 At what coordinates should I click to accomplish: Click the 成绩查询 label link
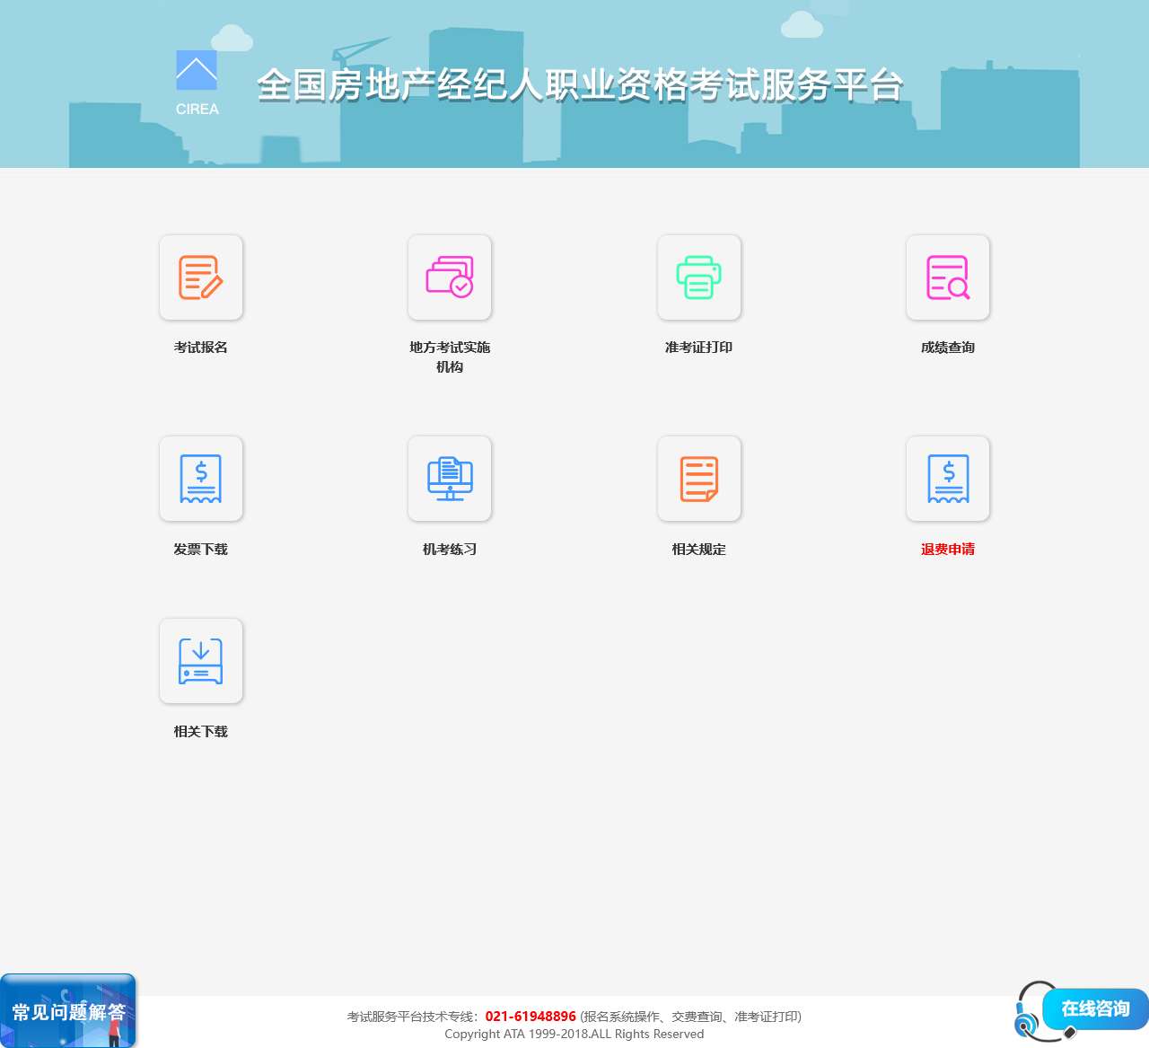pyautogui.click(x=948, y=348)
